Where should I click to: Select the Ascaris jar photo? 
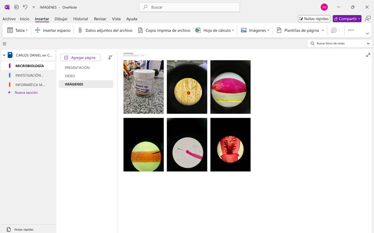[144, 87]
